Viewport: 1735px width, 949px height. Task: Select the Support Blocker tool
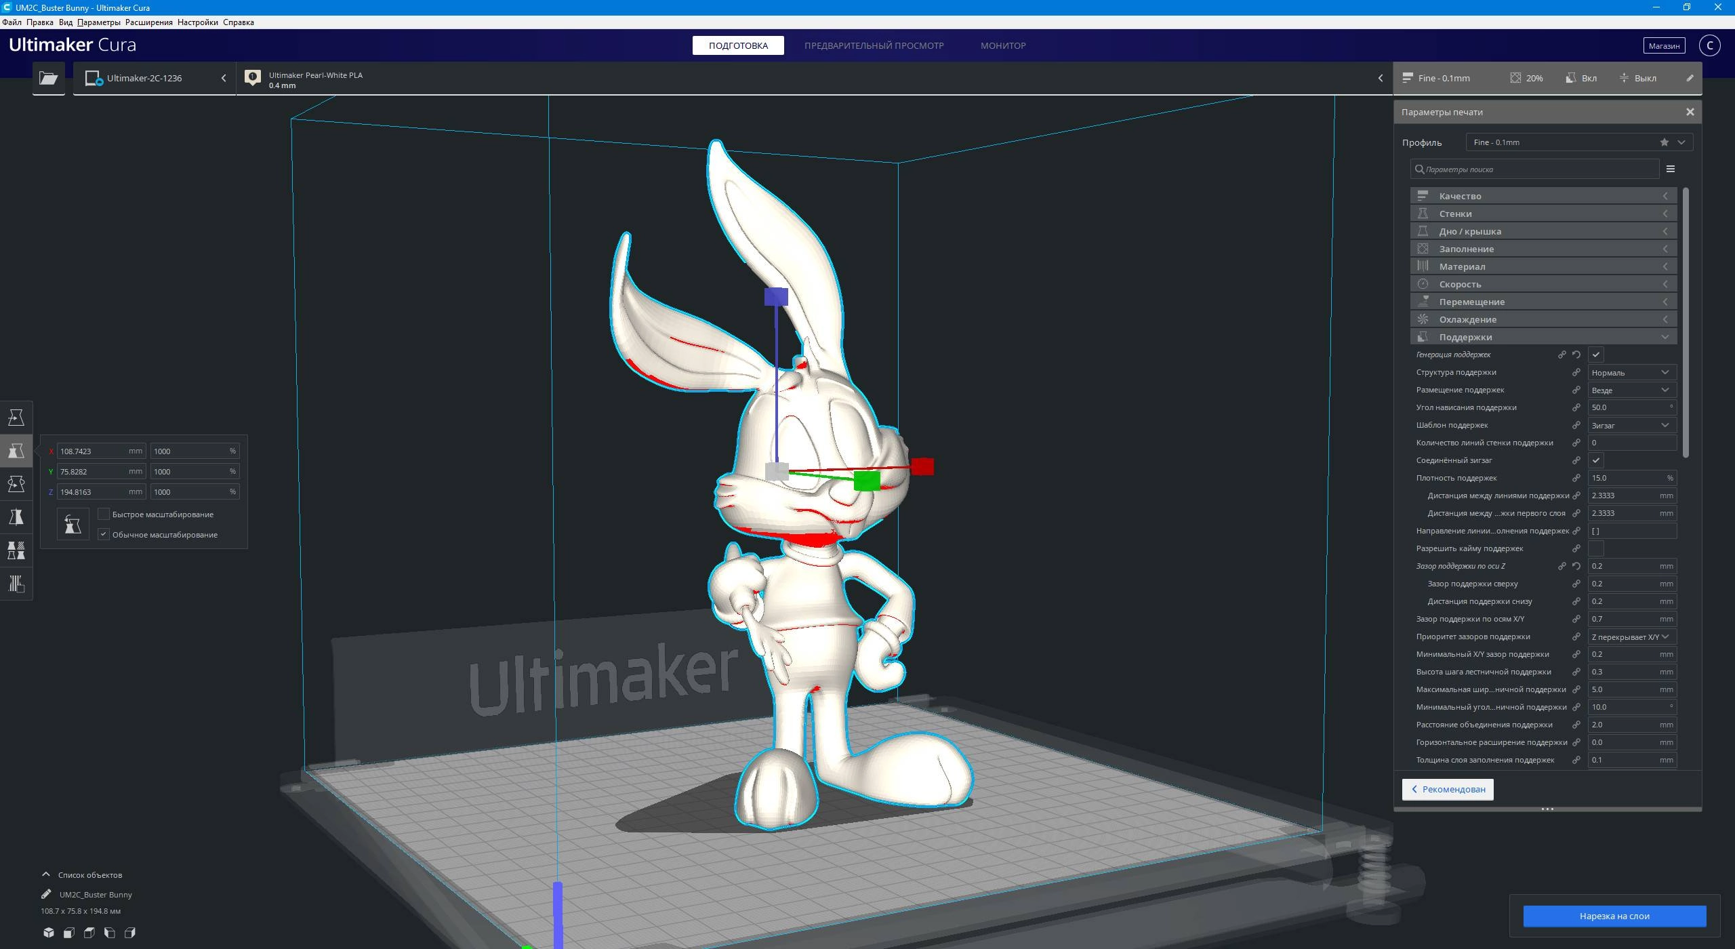point(16,584)
